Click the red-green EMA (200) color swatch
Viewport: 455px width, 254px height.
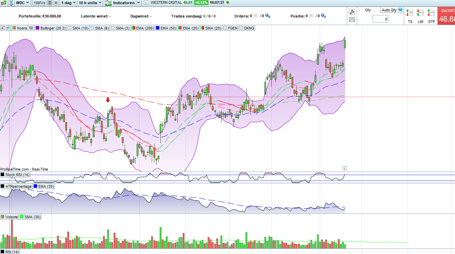133,28
